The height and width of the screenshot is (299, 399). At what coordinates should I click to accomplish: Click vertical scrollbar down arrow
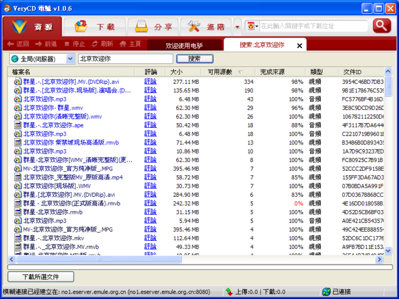click(388, 250)
